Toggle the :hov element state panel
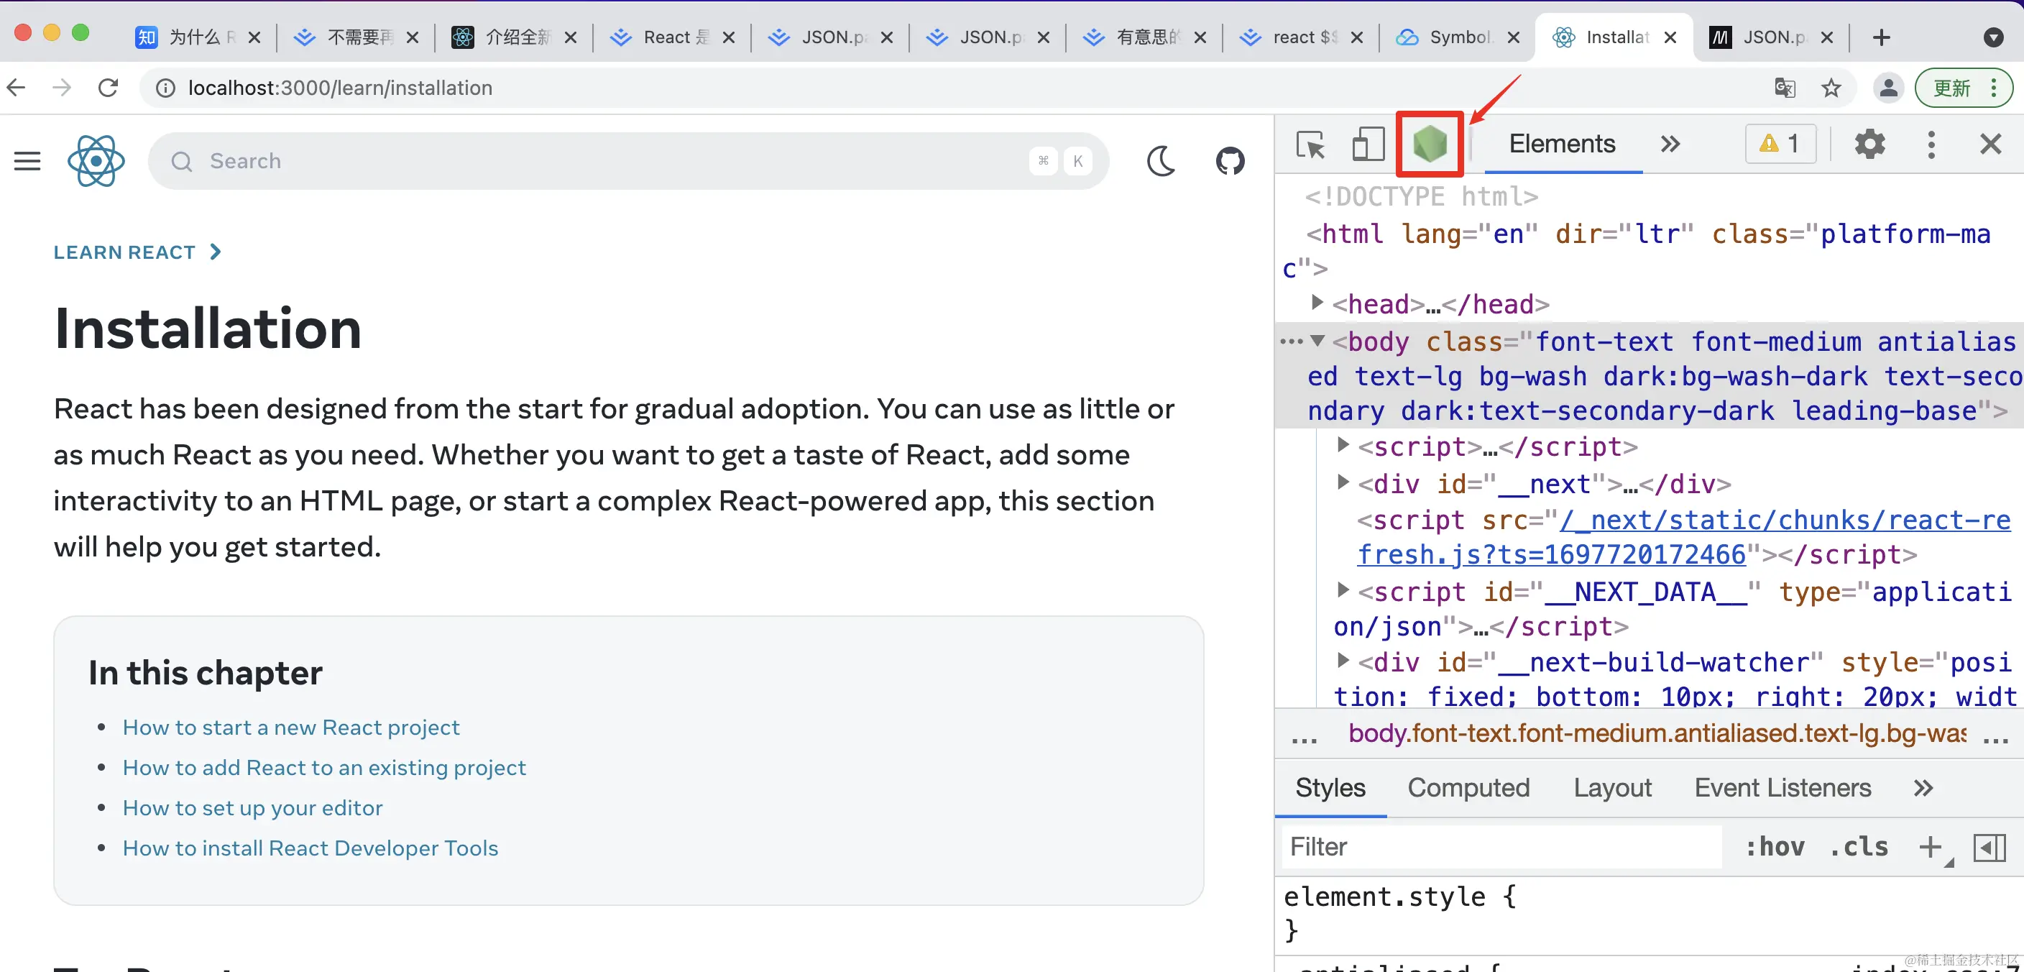2024x972 pixels. point(1774,846)
